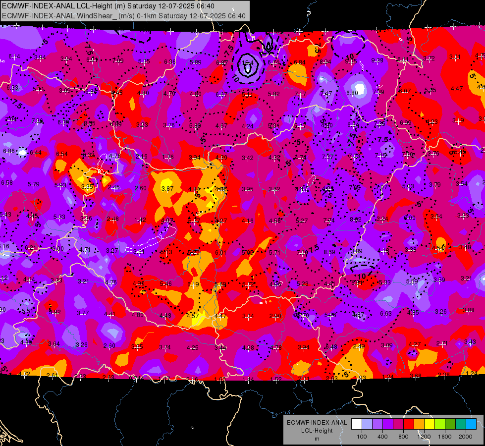Click the grid value 6.84
Viewport: 485px width, 446px height.
coord(300,62)
